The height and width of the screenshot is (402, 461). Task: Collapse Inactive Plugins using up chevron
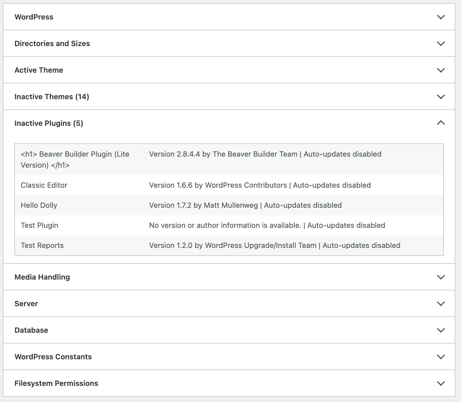point(441,123)
